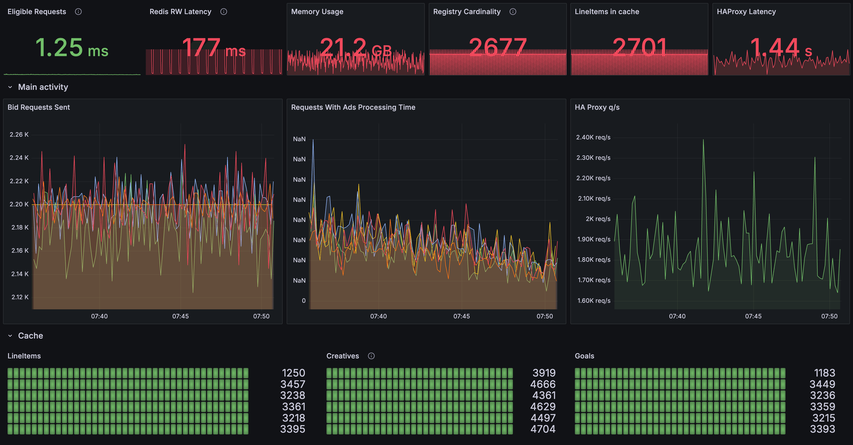Click the Creatives value 4666

543,384
